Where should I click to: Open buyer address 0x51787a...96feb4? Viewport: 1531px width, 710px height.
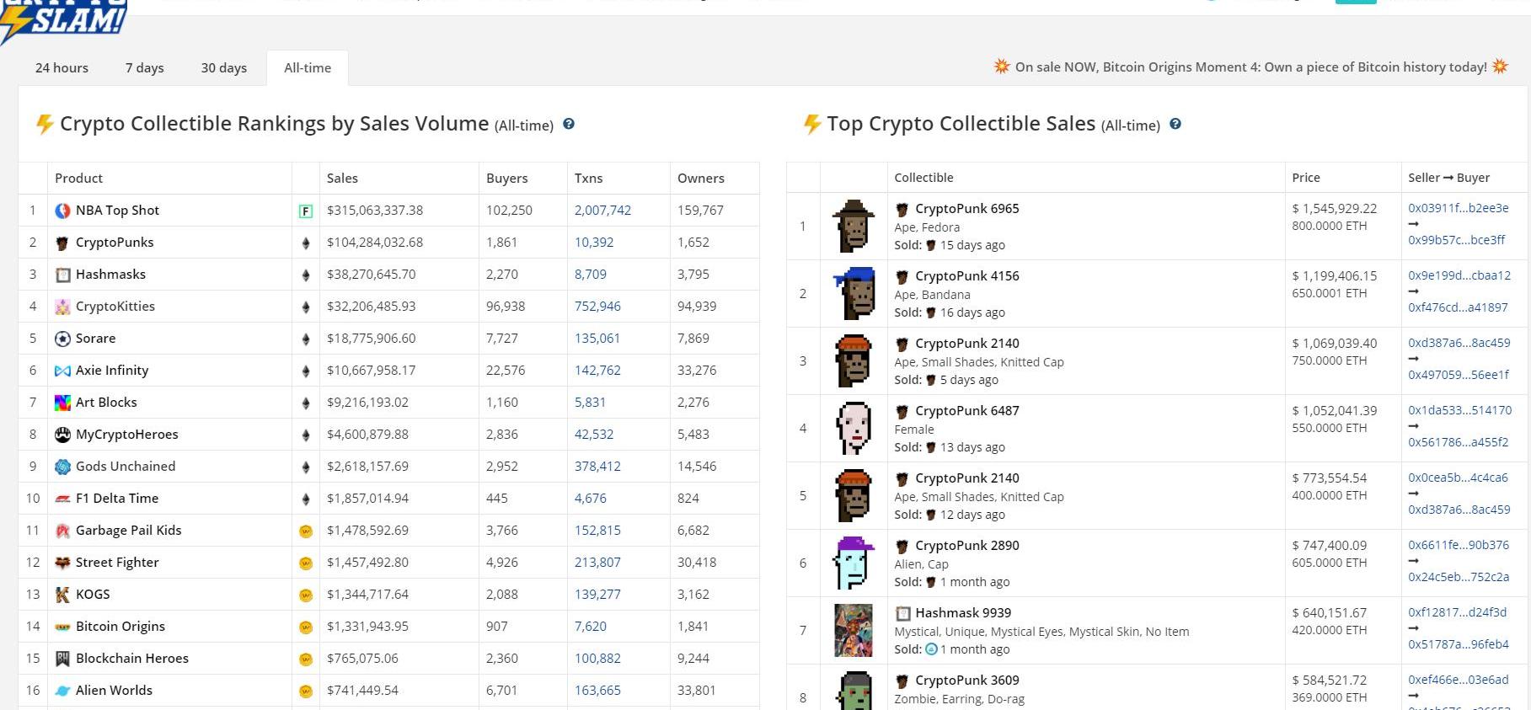click(1459, 644)
